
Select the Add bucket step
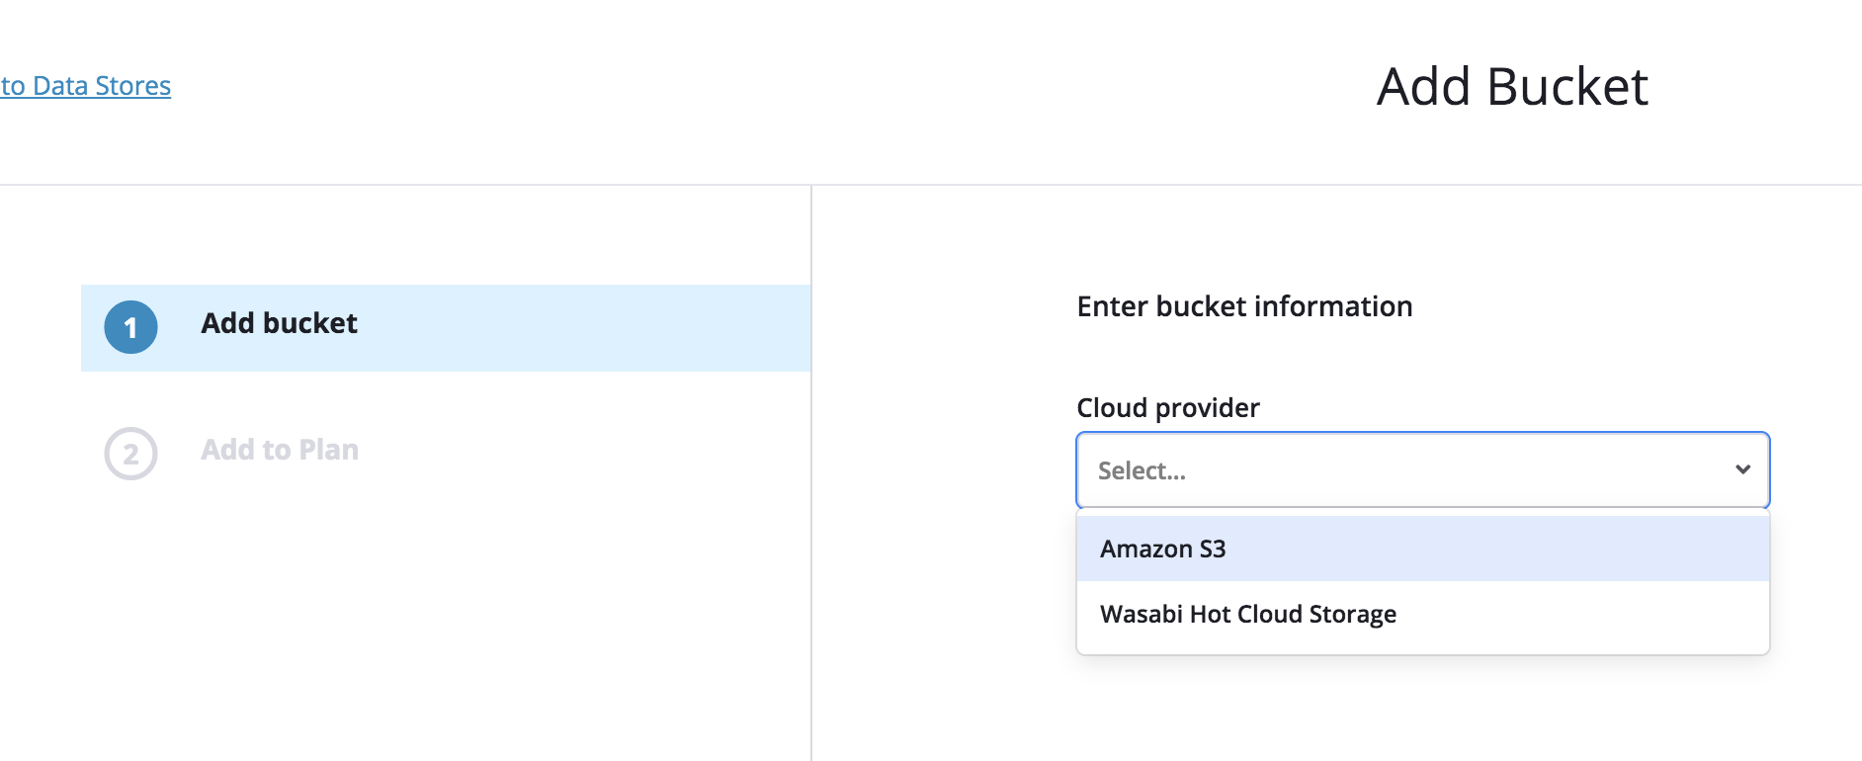(x=446, y=328)
